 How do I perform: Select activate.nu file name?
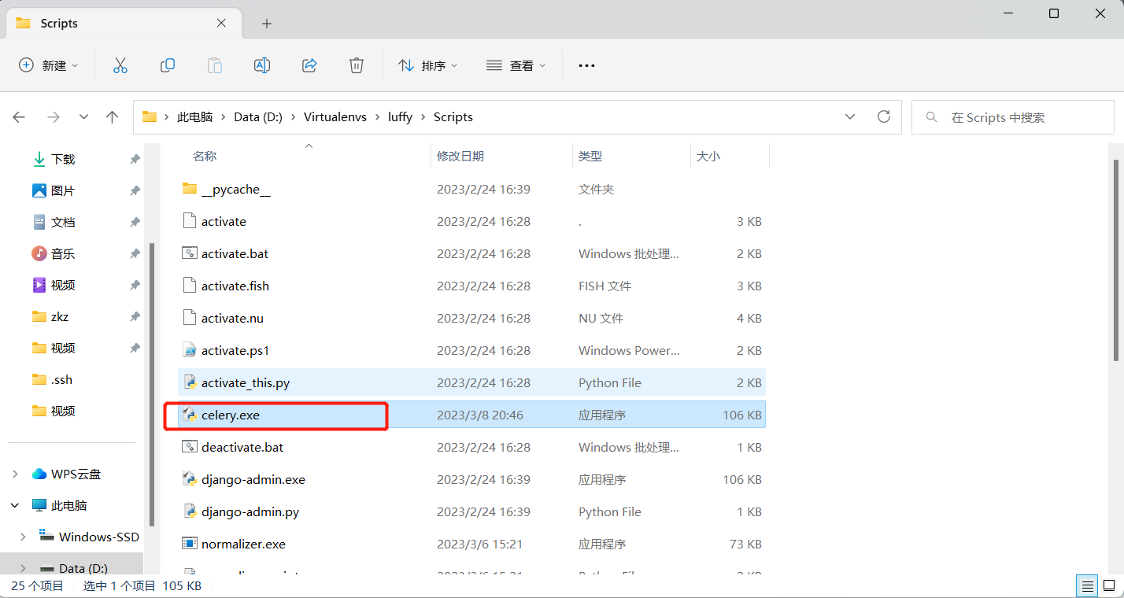pyautogui.click(x=232, y=318)
